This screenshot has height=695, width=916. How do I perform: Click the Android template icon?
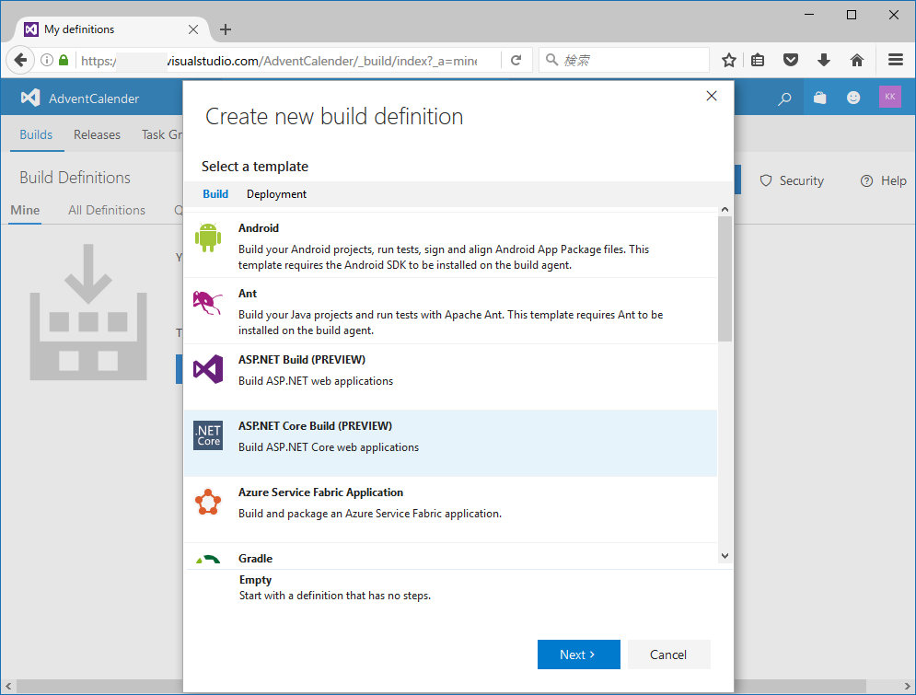208,237
